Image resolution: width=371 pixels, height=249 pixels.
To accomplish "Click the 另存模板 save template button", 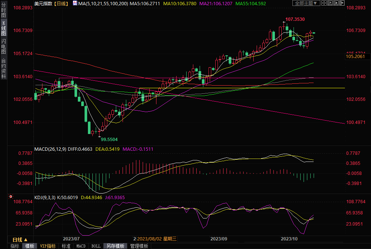I will coord(115,246).
